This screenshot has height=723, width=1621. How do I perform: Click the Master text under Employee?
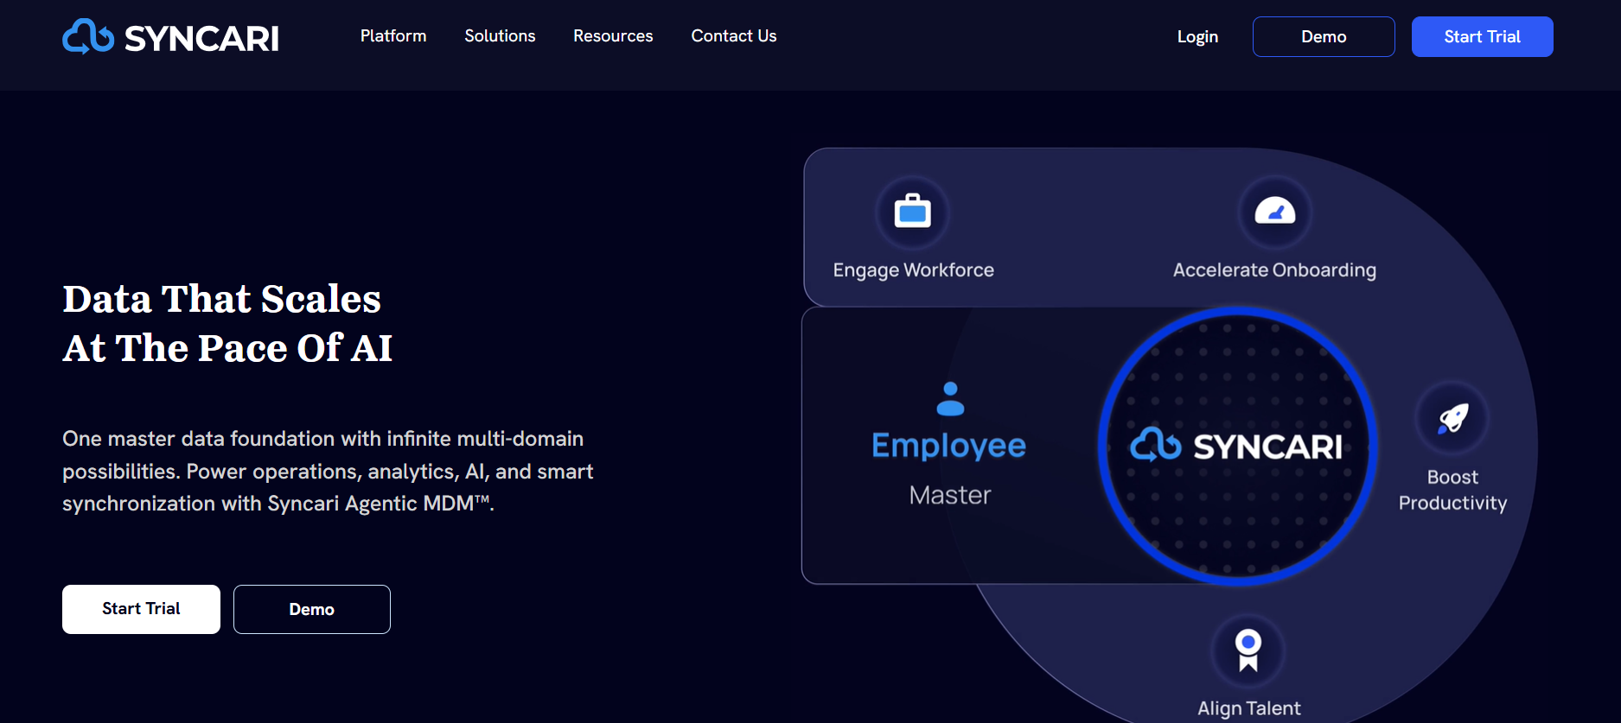click(950, 495)
